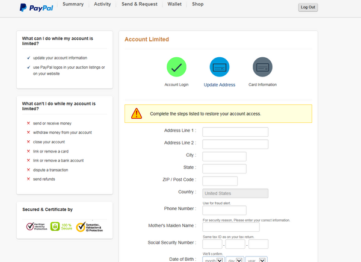Click the checkmark beside update your account information
The width and height of the screenshot is (361, 262).
pyautogui.click(x=28, y=58)
